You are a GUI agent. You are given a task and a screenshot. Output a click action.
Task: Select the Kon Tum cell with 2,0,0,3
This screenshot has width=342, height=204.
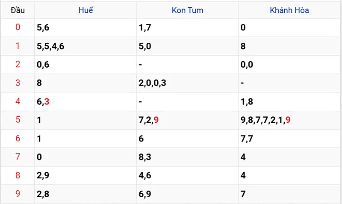[x=153, y=83]
